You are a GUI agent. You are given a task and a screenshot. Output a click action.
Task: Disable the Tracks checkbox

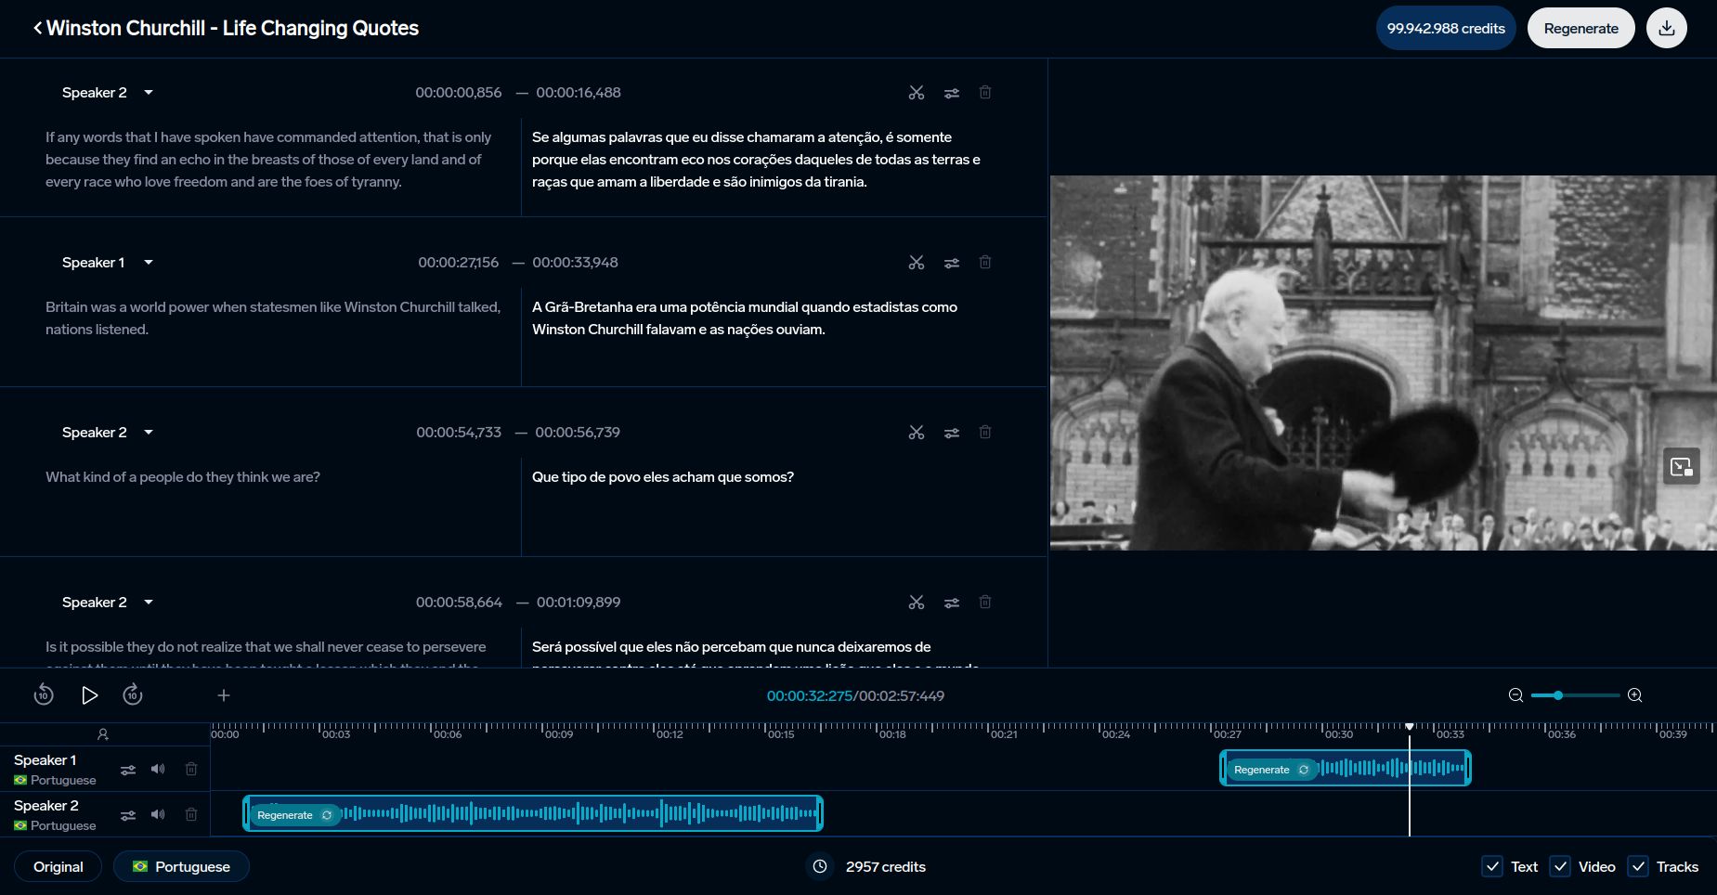pos(1638,866)
